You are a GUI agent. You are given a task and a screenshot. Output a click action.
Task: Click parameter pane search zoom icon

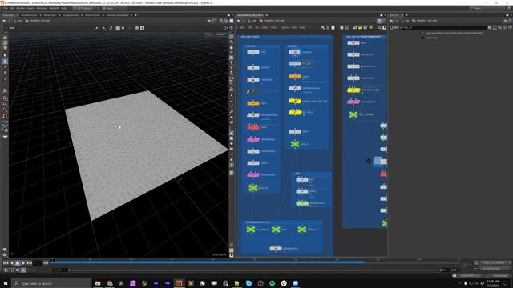click(499, 28)
